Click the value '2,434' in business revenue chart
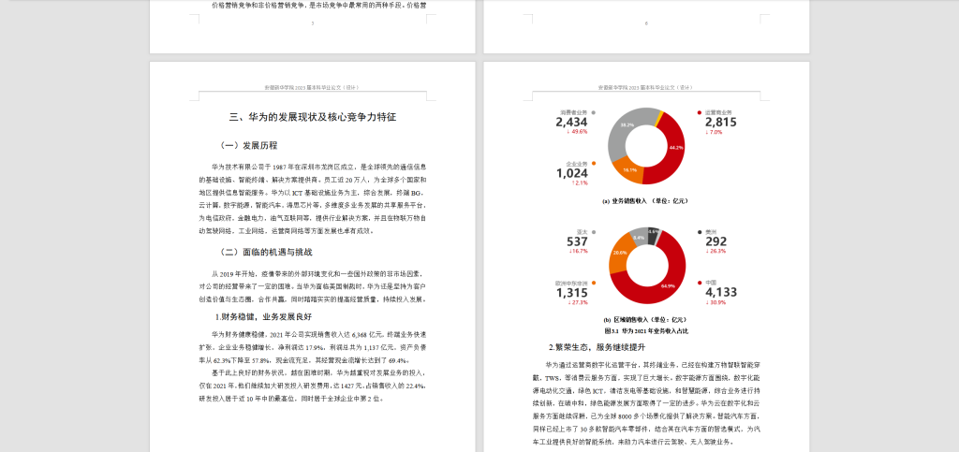 click(x=571, y=123)
